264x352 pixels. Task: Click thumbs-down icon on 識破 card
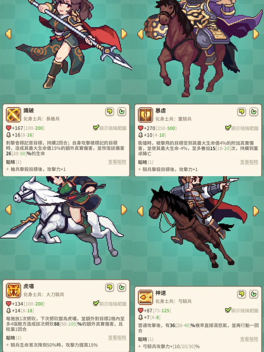pos(110,112)
